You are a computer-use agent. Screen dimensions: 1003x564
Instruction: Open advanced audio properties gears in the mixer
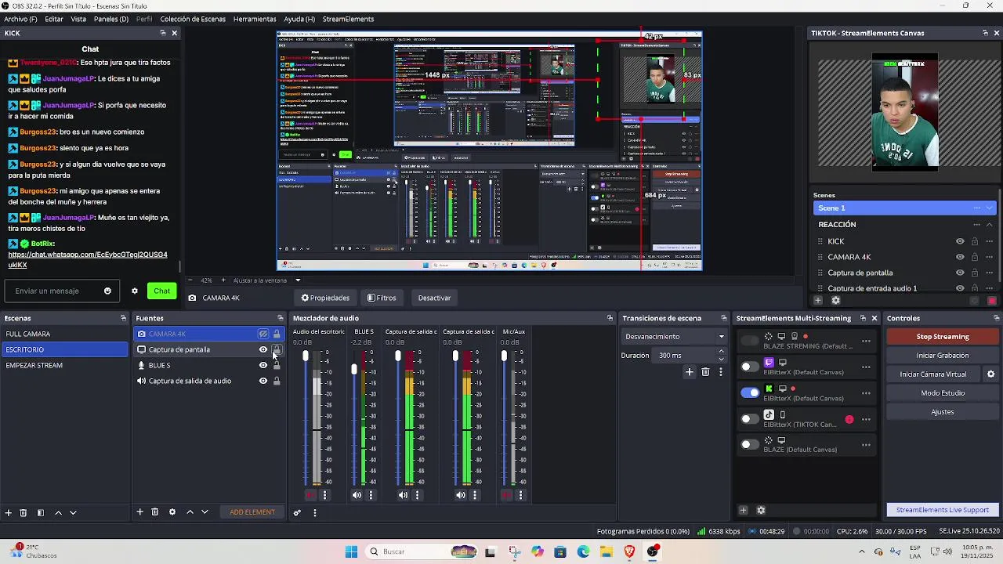pos(297,513)
